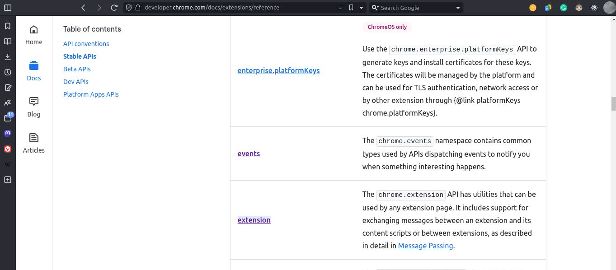Viewport: 616px width, 270px height.
Task: Open the Bookmarks panel
Action: tap(8, 26)
